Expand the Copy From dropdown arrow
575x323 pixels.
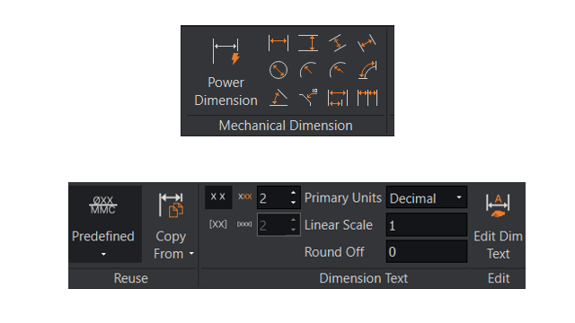click(x=191, y=253)
